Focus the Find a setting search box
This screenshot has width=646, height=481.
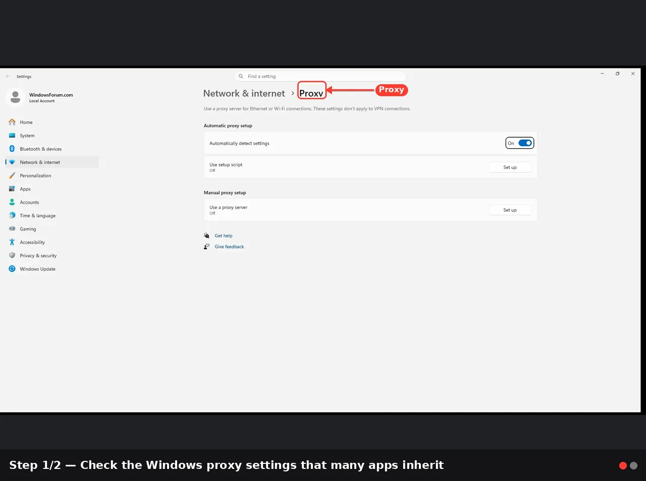[320, 76]
